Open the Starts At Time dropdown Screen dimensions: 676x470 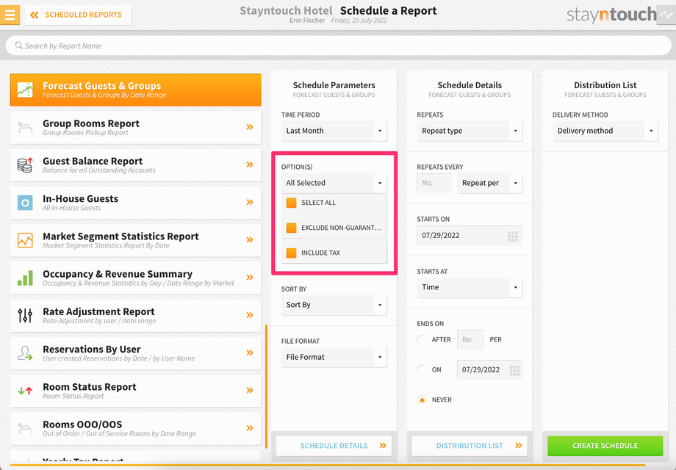470,287
